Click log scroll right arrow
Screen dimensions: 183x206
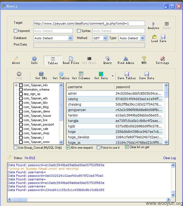coord(169,199)
